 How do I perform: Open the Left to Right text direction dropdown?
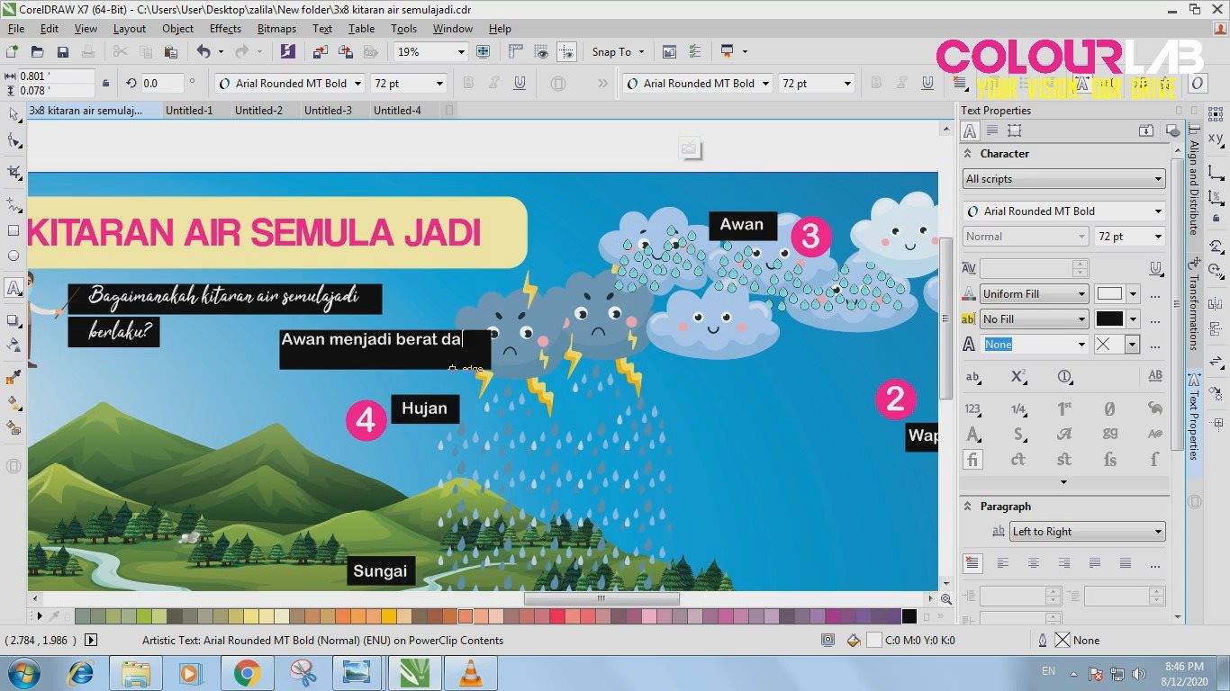pyautogui.click(x=1087, y=532)
